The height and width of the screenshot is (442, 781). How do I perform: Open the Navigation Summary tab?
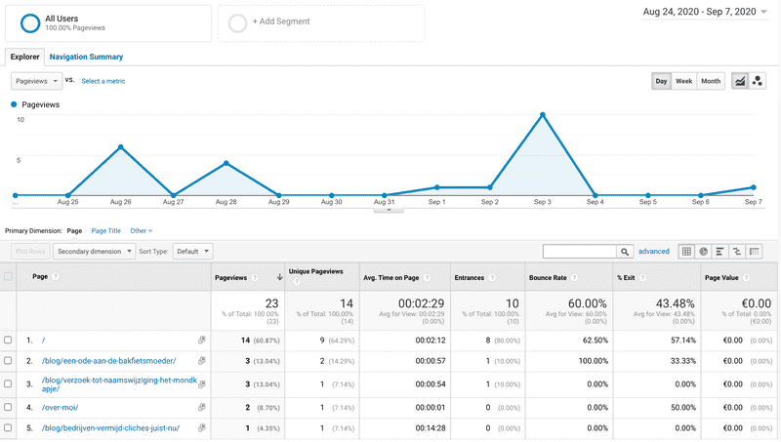pos(86,57)
